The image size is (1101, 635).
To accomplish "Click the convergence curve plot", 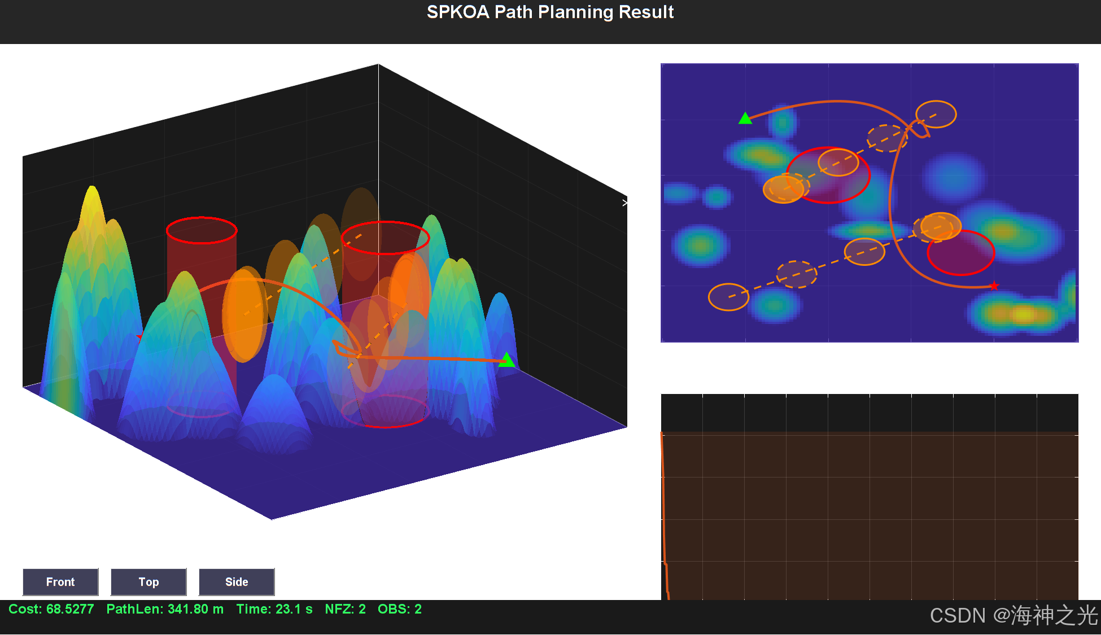I will (x=870, y=497).
